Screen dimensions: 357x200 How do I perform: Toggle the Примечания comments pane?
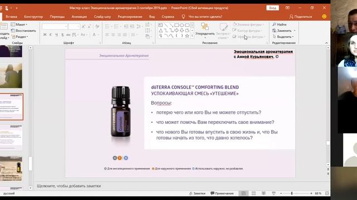click(222, 193)
